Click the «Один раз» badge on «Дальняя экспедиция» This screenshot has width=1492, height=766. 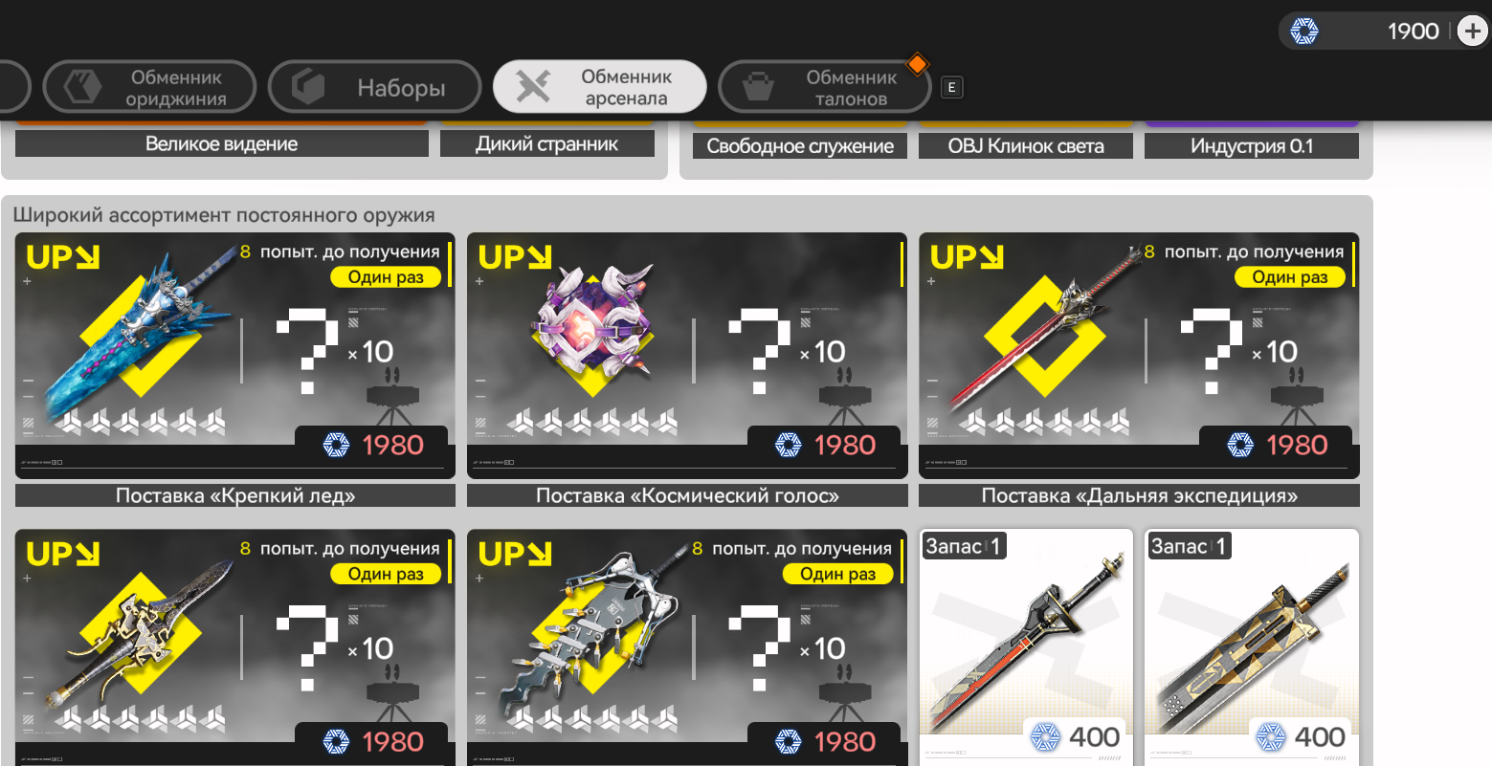click(x=1290, y=277)
